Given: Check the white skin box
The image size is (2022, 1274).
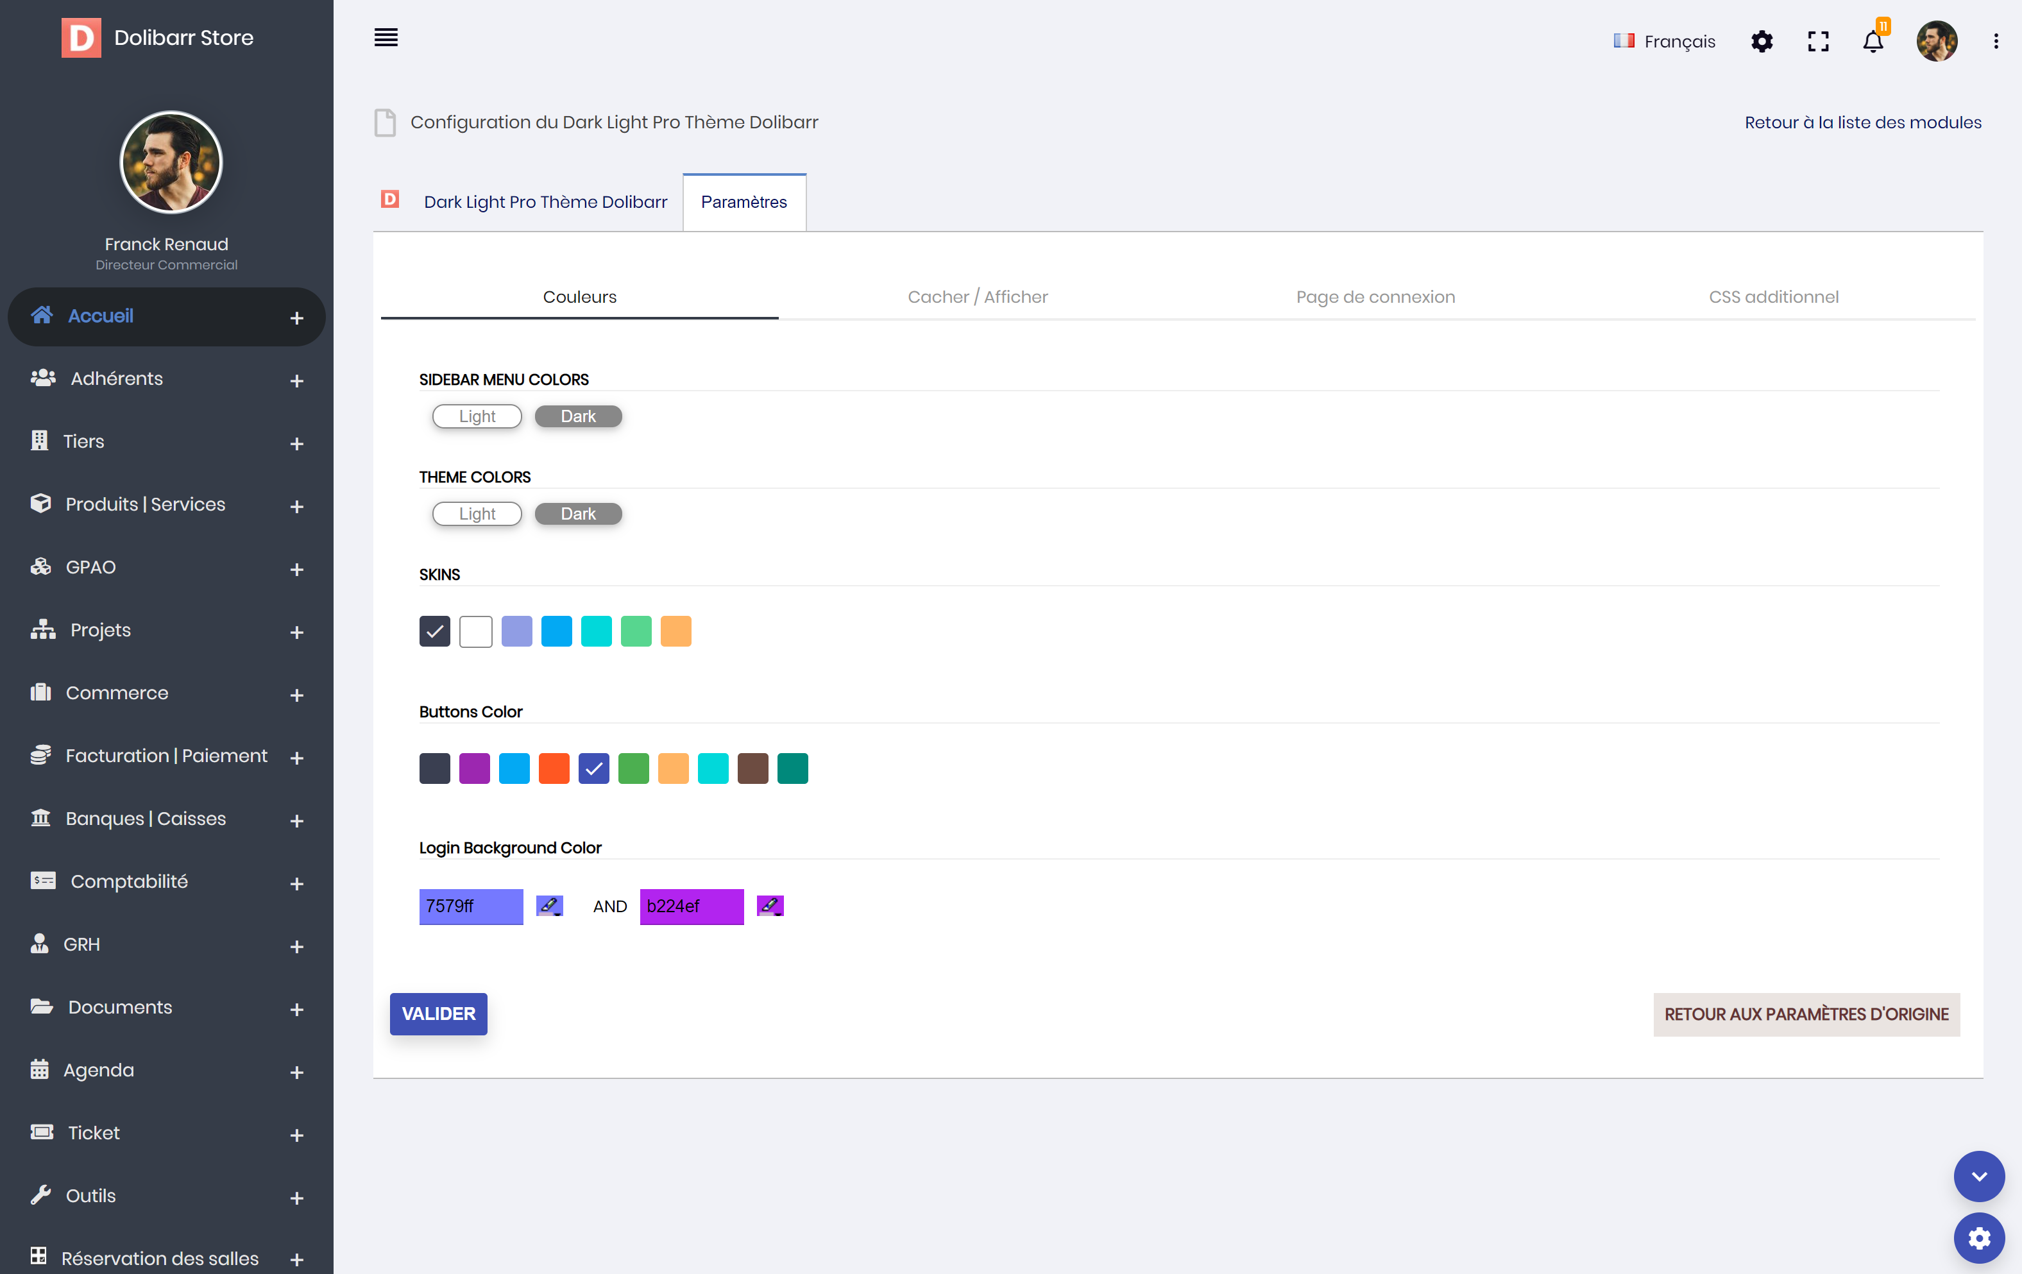Looking at the screenshot, I should pos(475,631).
